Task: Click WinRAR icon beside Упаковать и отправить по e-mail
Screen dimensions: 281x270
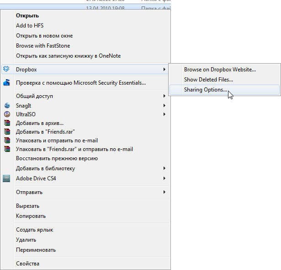Action: pos(7,140)
